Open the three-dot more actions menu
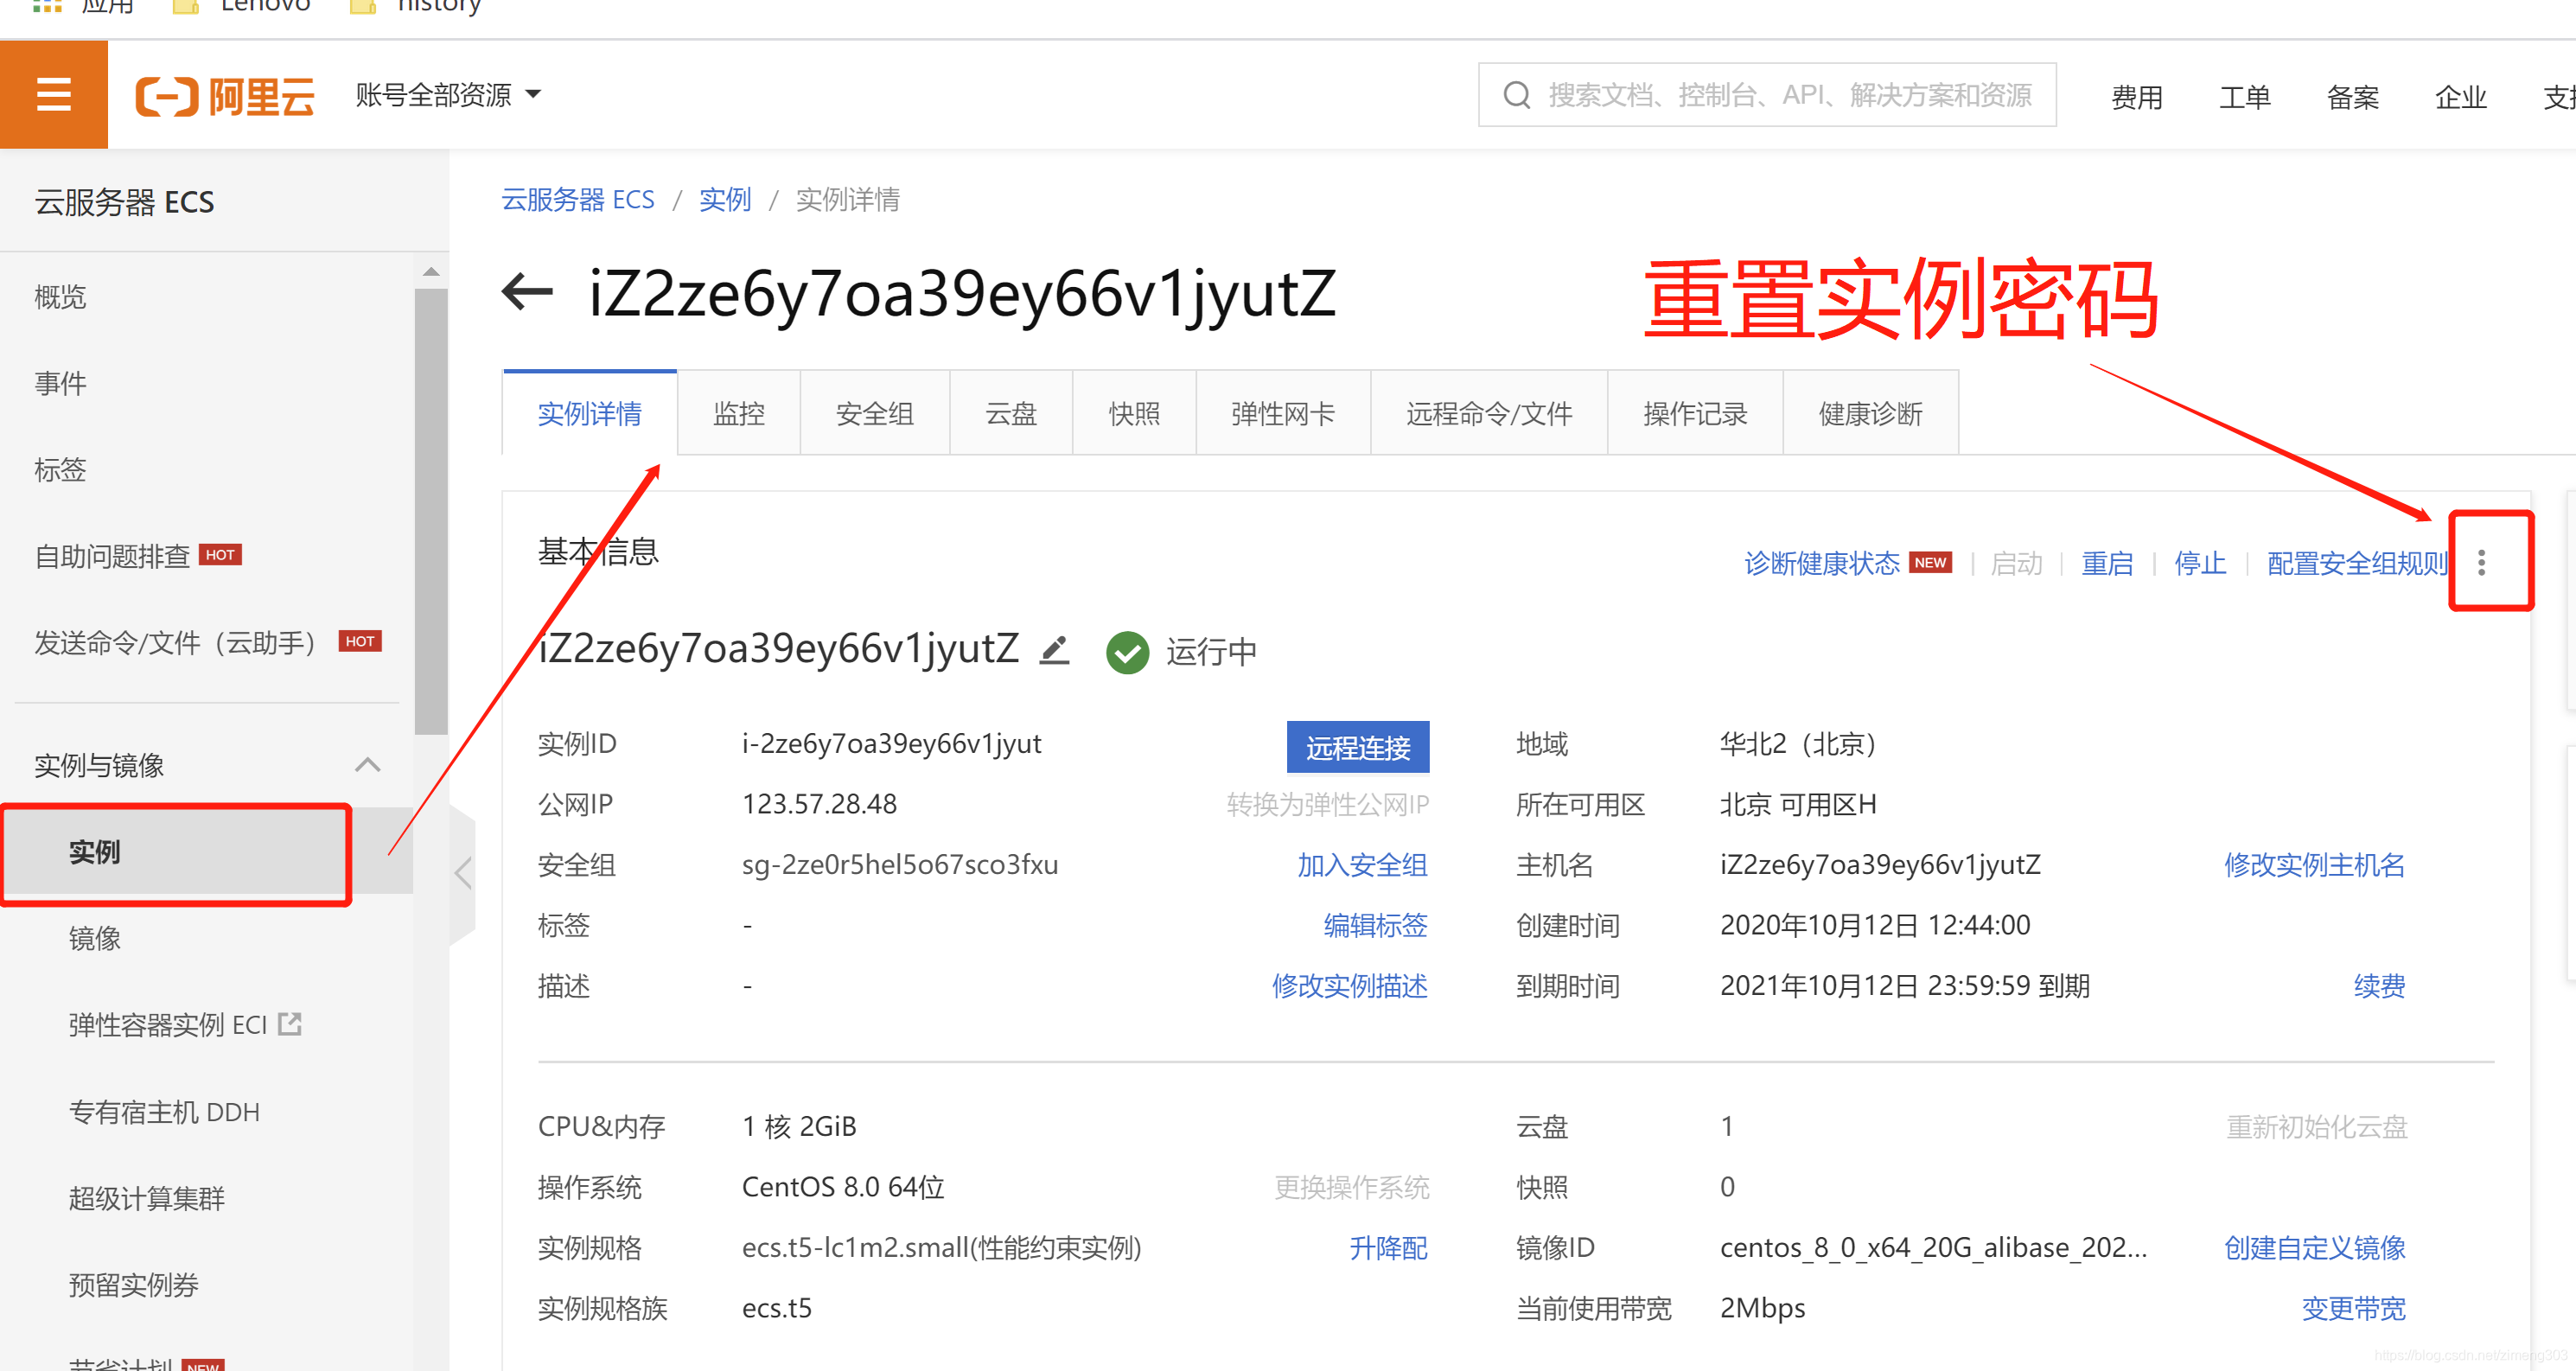2576x1371 pixels. click(x=2481, y=563)
